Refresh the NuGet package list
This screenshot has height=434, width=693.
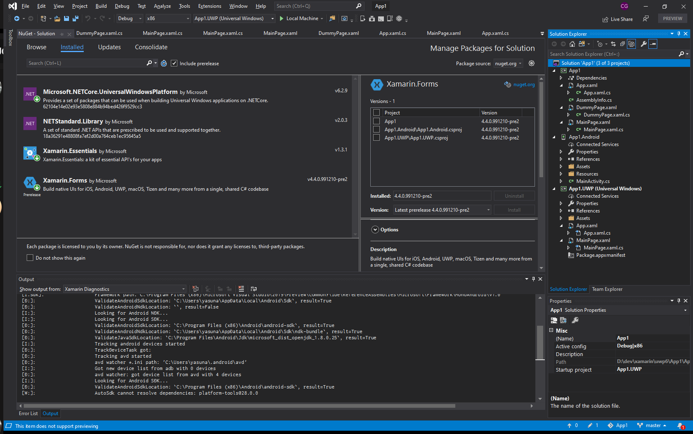(164, 63)
